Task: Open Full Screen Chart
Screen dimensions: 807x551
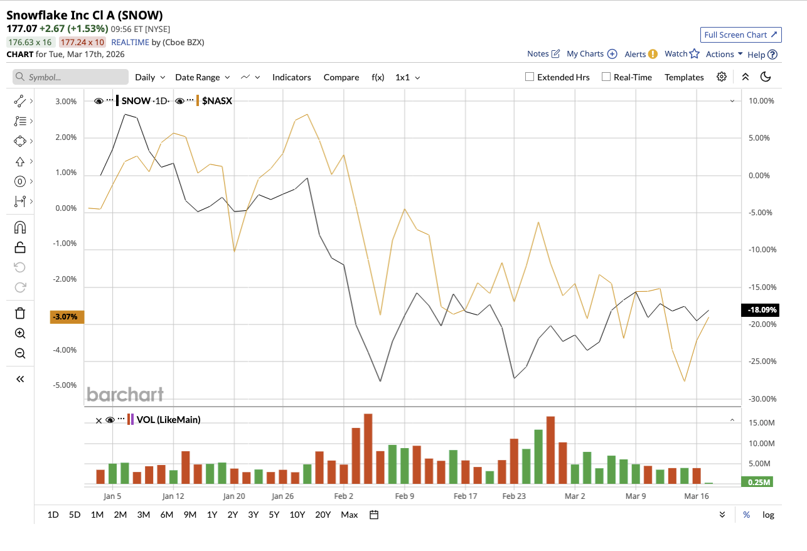Action: pyautogui.click(x=740, y=35)
